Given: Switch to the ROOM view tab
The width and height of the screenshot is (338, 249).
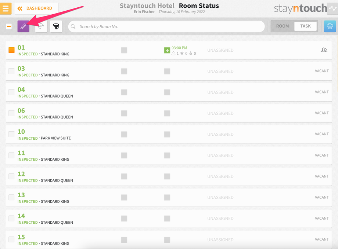Looking at the screenshot, I should tap(283, 26).
